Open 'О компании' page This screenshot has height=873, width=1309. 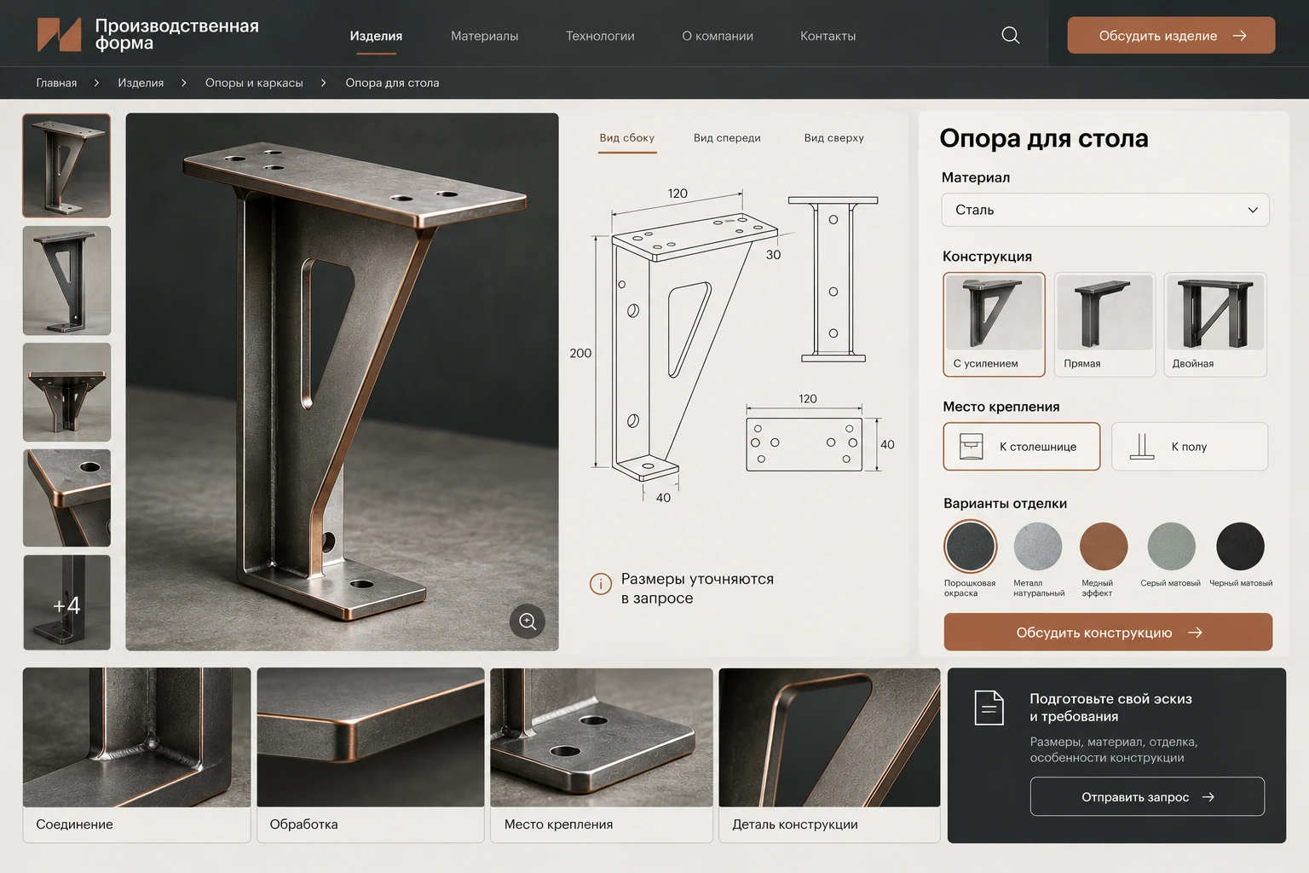[x=718, y=36]
